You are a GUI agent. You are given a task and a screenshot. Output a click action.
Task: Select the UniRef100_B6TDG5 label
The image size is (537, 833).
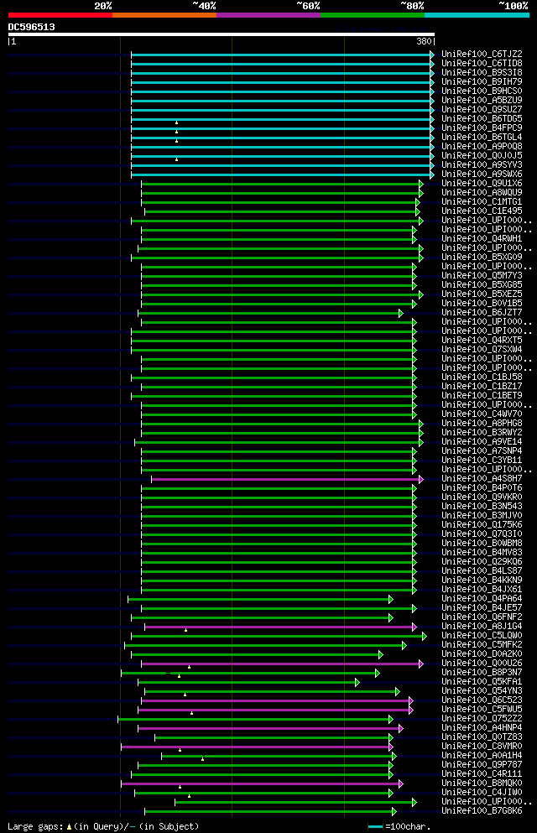point(482,118)
